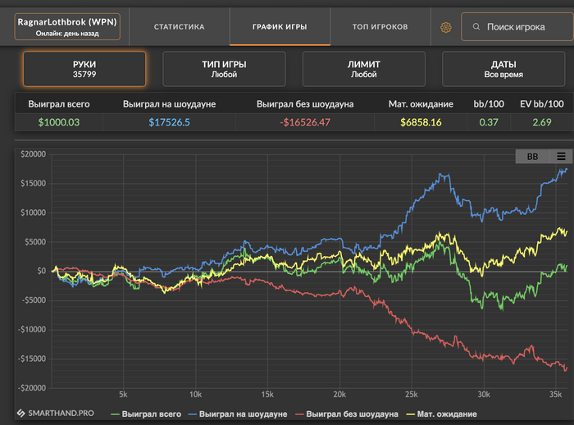Click the magnifier icon in player search
This screenshot has height=425, width=574.
click(475, 27)
